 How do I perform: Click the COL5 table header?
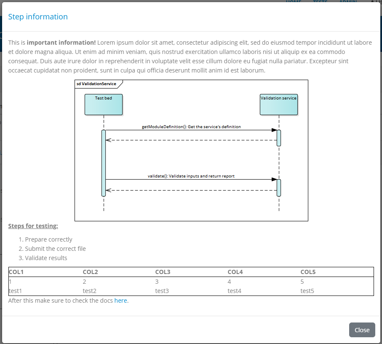pyautogui.click(x=308, y=272)
